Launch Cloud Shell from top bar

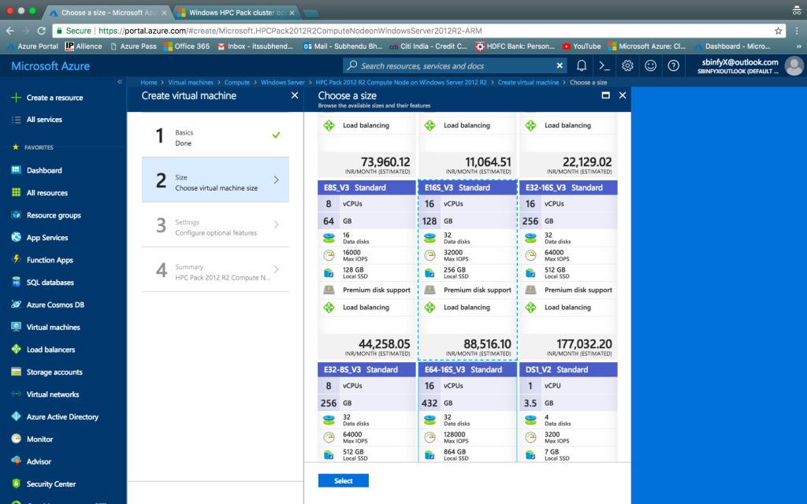[604, 66]
